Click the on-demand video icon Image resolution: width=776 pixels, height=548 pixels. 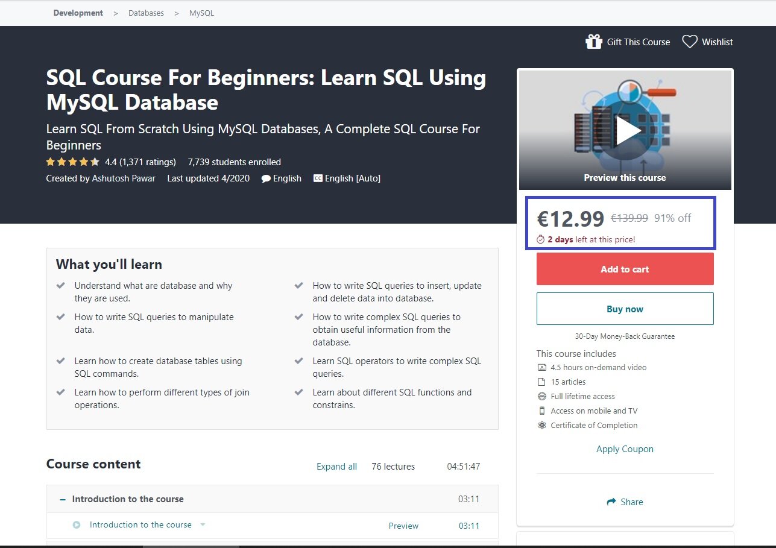click(x=541, y=367)
